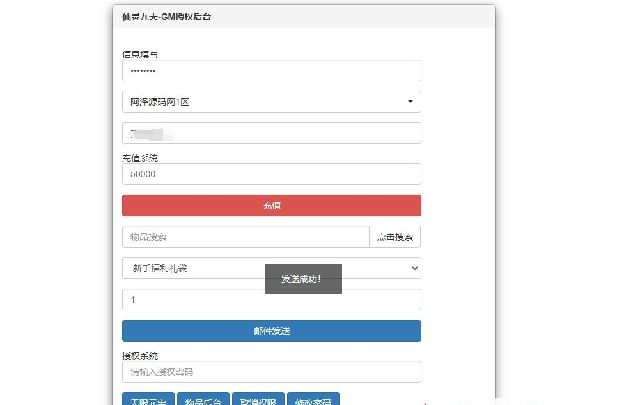Viewport: 617px width, 405px height.
Task: Click the 充值系统 section label
Action: coord(140,158)
